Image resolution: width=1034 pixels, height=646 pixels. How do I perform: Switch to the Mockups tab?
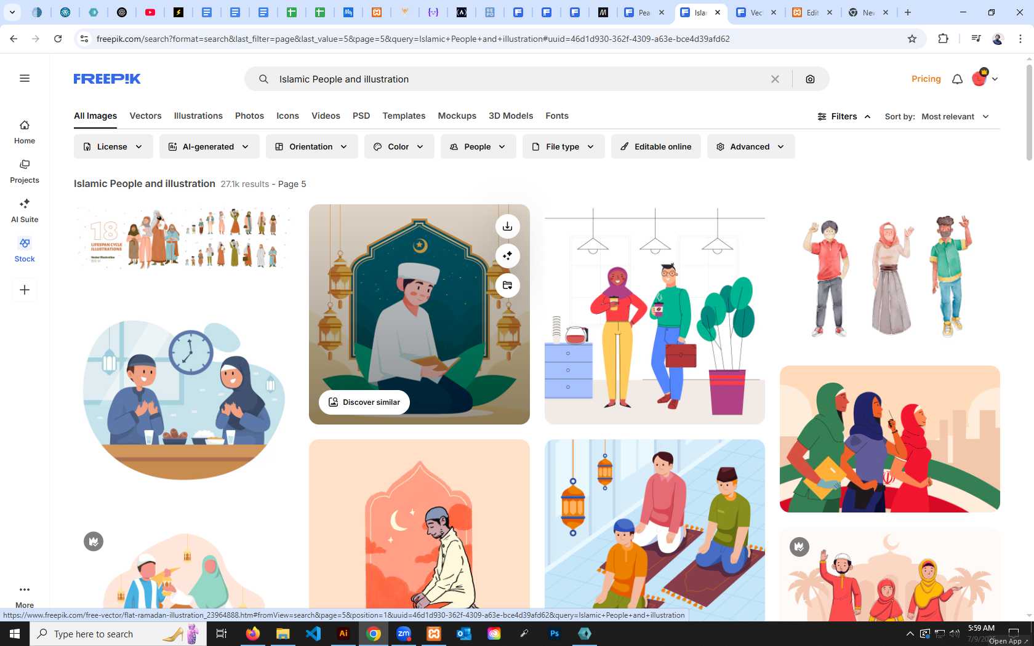(457, 116)
